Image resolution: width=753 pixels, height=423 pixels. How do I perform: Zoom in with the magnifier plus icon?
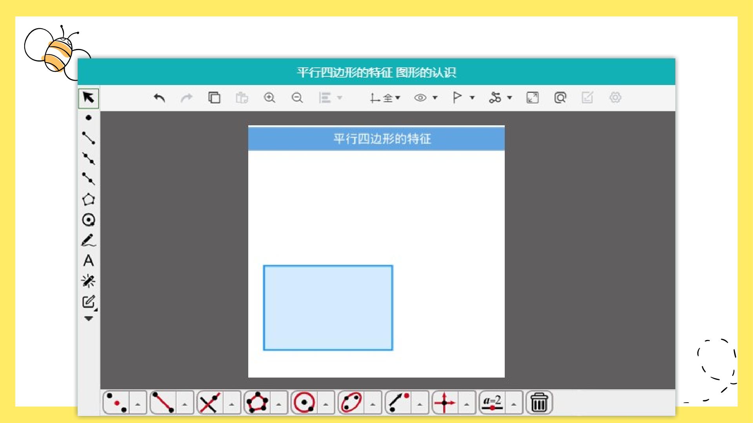point(269,98)
